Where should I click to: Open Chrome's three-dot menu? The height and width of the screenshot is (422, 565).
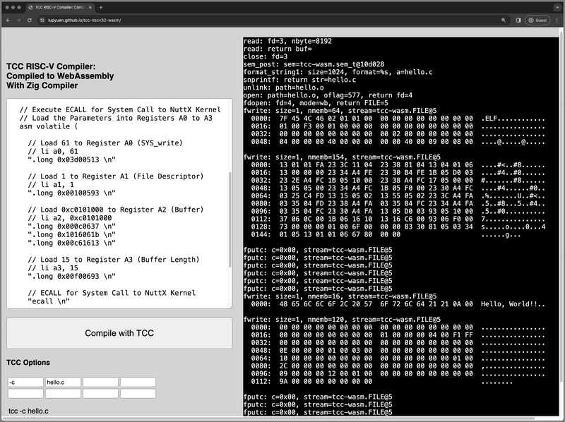pyautogui.click(x=557, y=20)
